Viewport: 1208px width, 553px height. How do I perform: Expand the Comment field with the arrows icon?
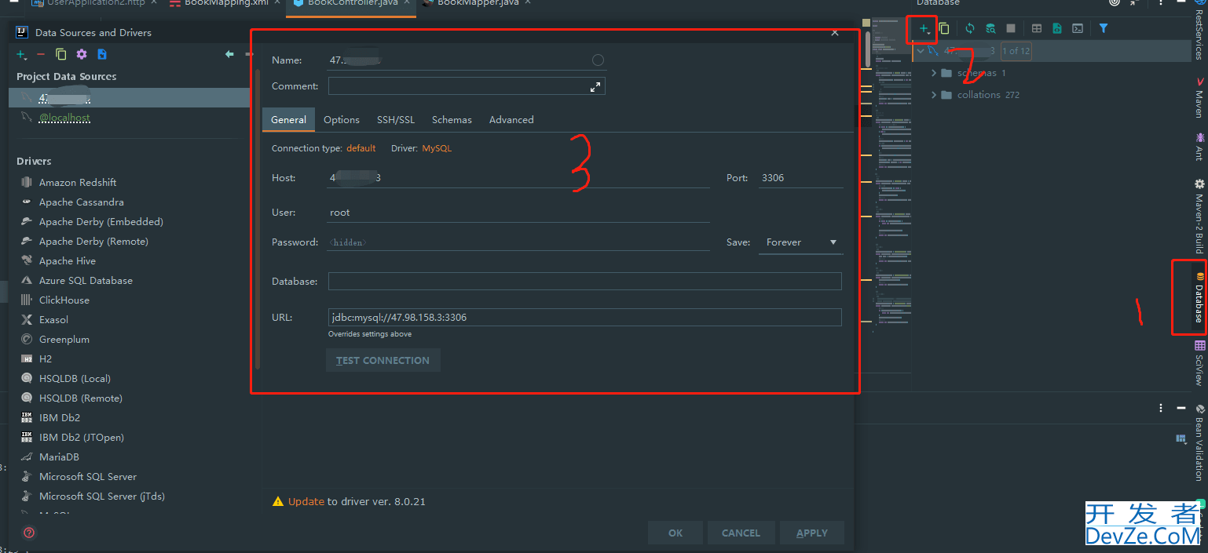595,87
